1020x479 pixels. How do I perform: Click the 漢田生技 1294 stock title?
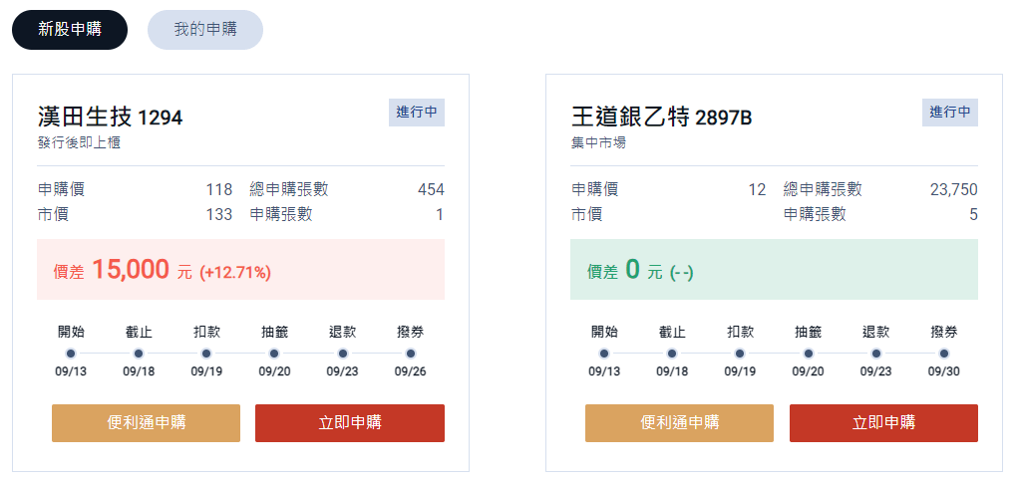(110, 118)
